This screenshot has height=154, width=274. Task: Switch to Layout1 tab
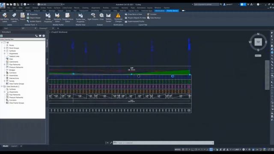(x=14, y=146)
